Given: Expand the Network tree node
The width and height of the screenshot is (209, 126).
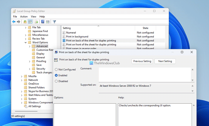Looking at the screenshot, I should coord(21,80).
